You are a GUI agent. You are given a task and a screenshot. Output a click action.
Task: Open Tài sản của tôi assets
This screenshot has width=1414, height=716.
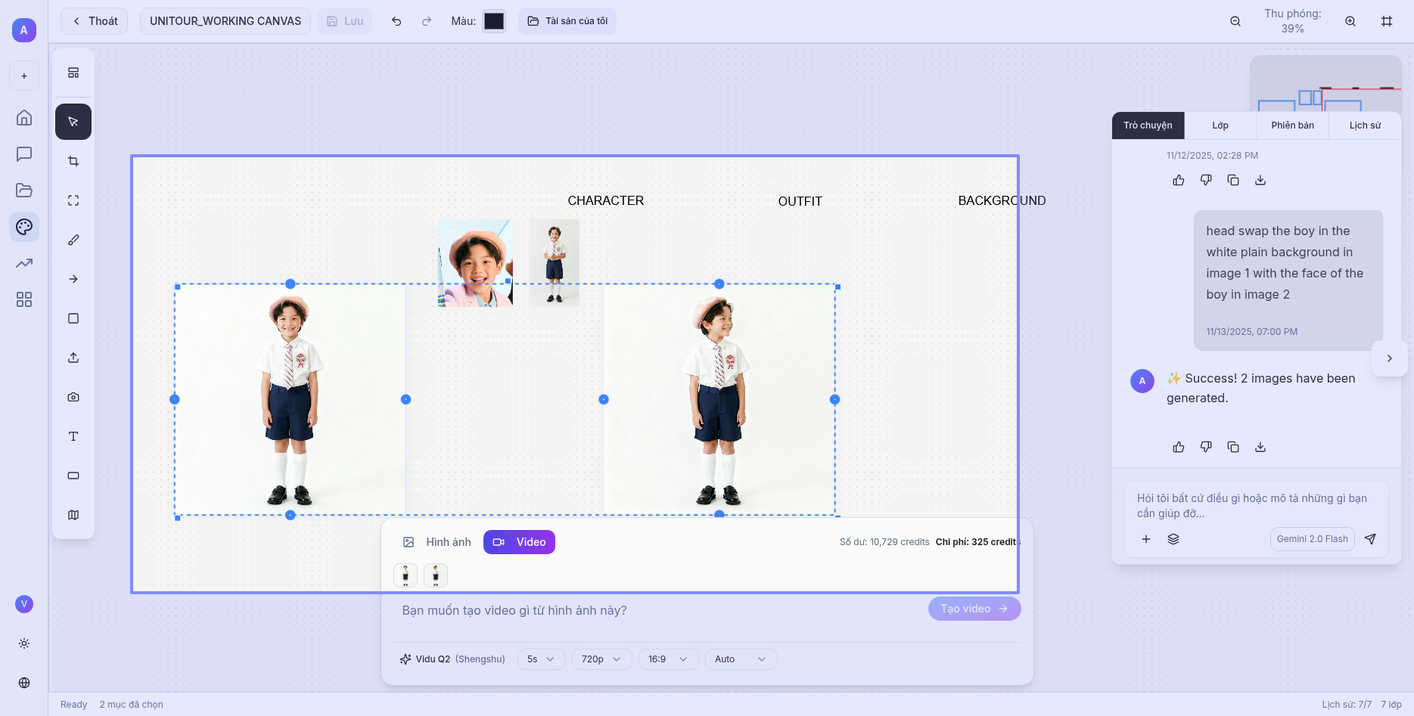point(567,21)
